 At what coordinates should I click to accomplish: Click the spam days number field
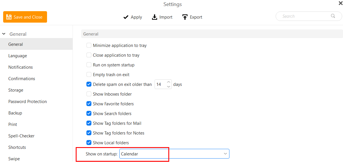pyautogui.click(x=160, y=84)
